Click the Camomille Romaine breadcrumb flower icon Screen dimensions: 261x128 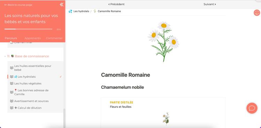95,11
